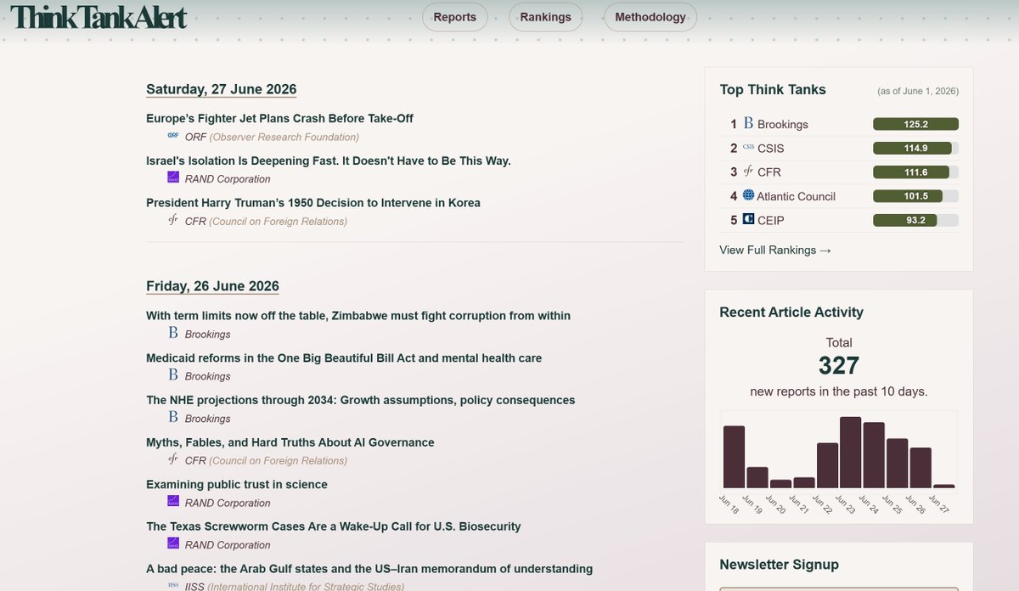The height and width of the screenshot is (591, 1019).
Task: Open the Texas Screwworm Cases biosecurity article
Action: [334, 526]
